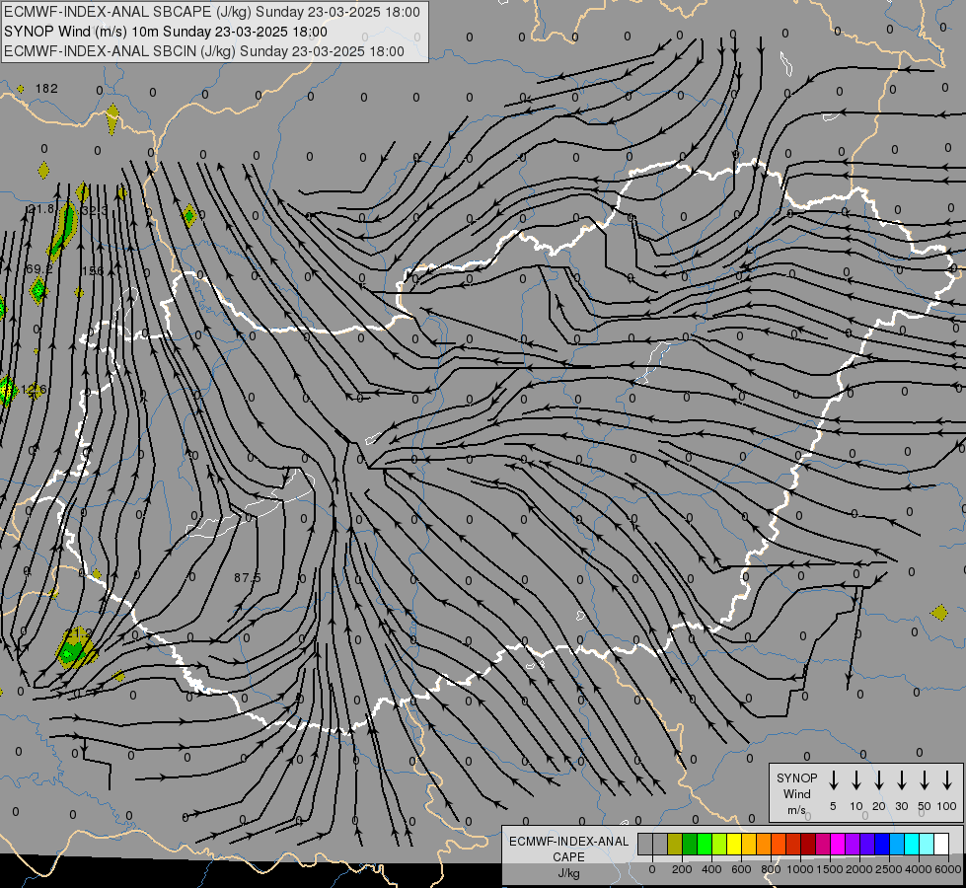
Task: Click the SYNOP Wind legend heading
Action: (x=796, y=785)
